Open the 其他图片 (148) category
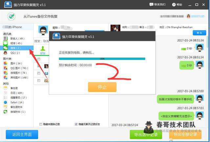The height and width of the screenshot is (142, 210). click(x=16, y=77)
